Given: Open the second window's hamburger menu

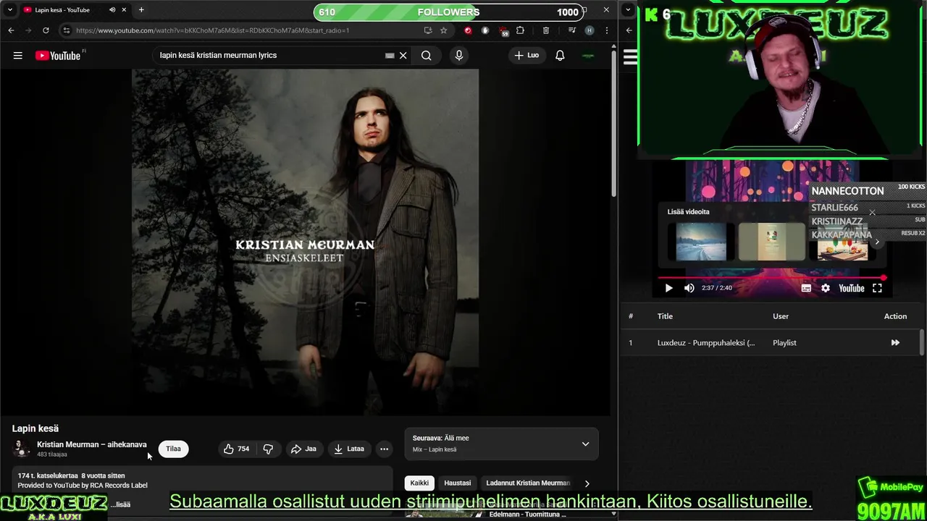Looking at the screenshot, I should 630,57.
